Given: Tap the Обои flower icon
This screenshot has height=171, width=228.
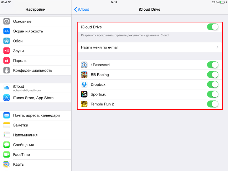Looking at the screenshot, I should [6, 41].
